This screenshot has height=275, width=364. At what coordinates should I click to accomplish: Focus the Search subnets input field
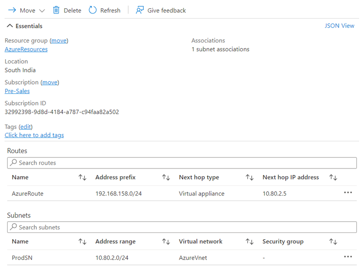[182, 227]
